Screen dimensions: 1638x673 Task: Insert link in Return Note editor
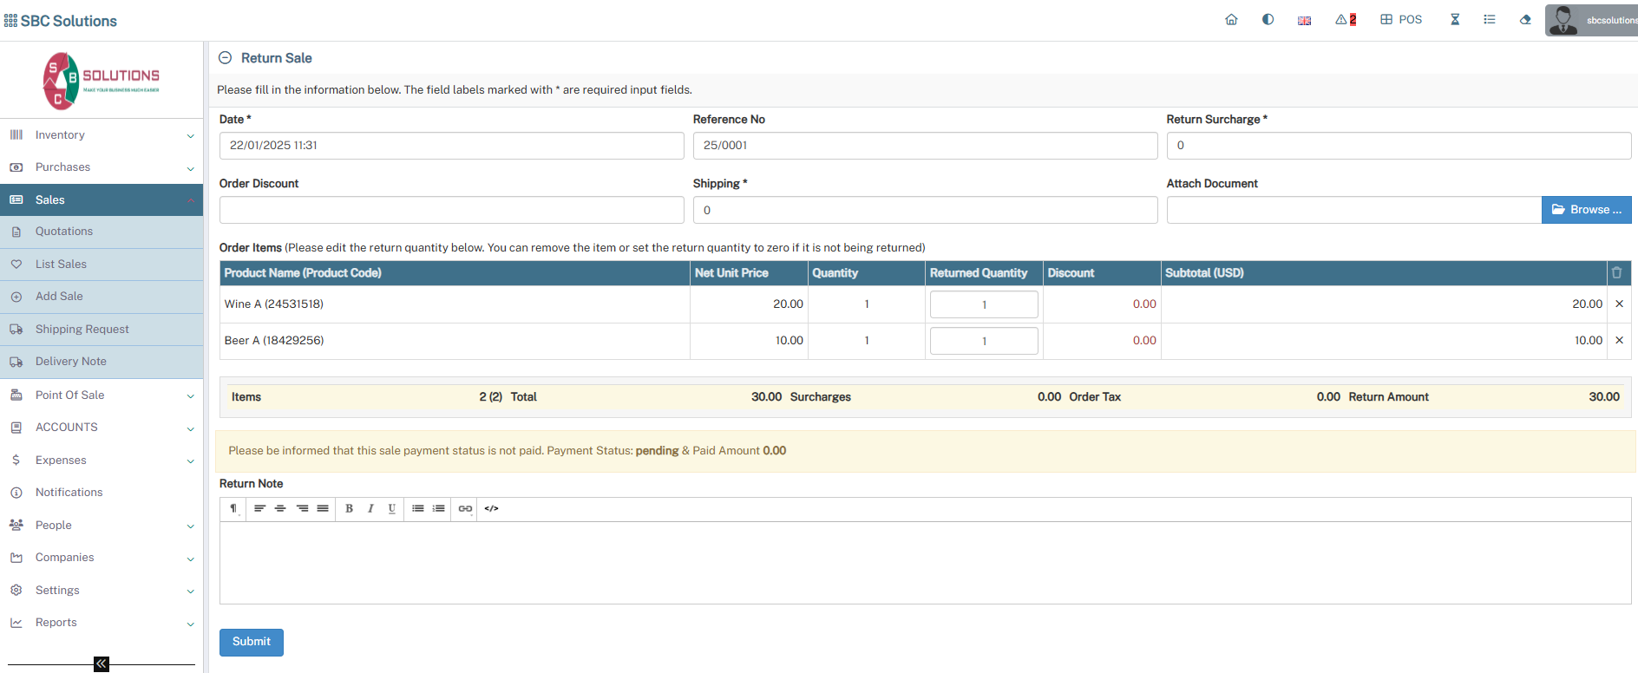click(x=465, y=509)
